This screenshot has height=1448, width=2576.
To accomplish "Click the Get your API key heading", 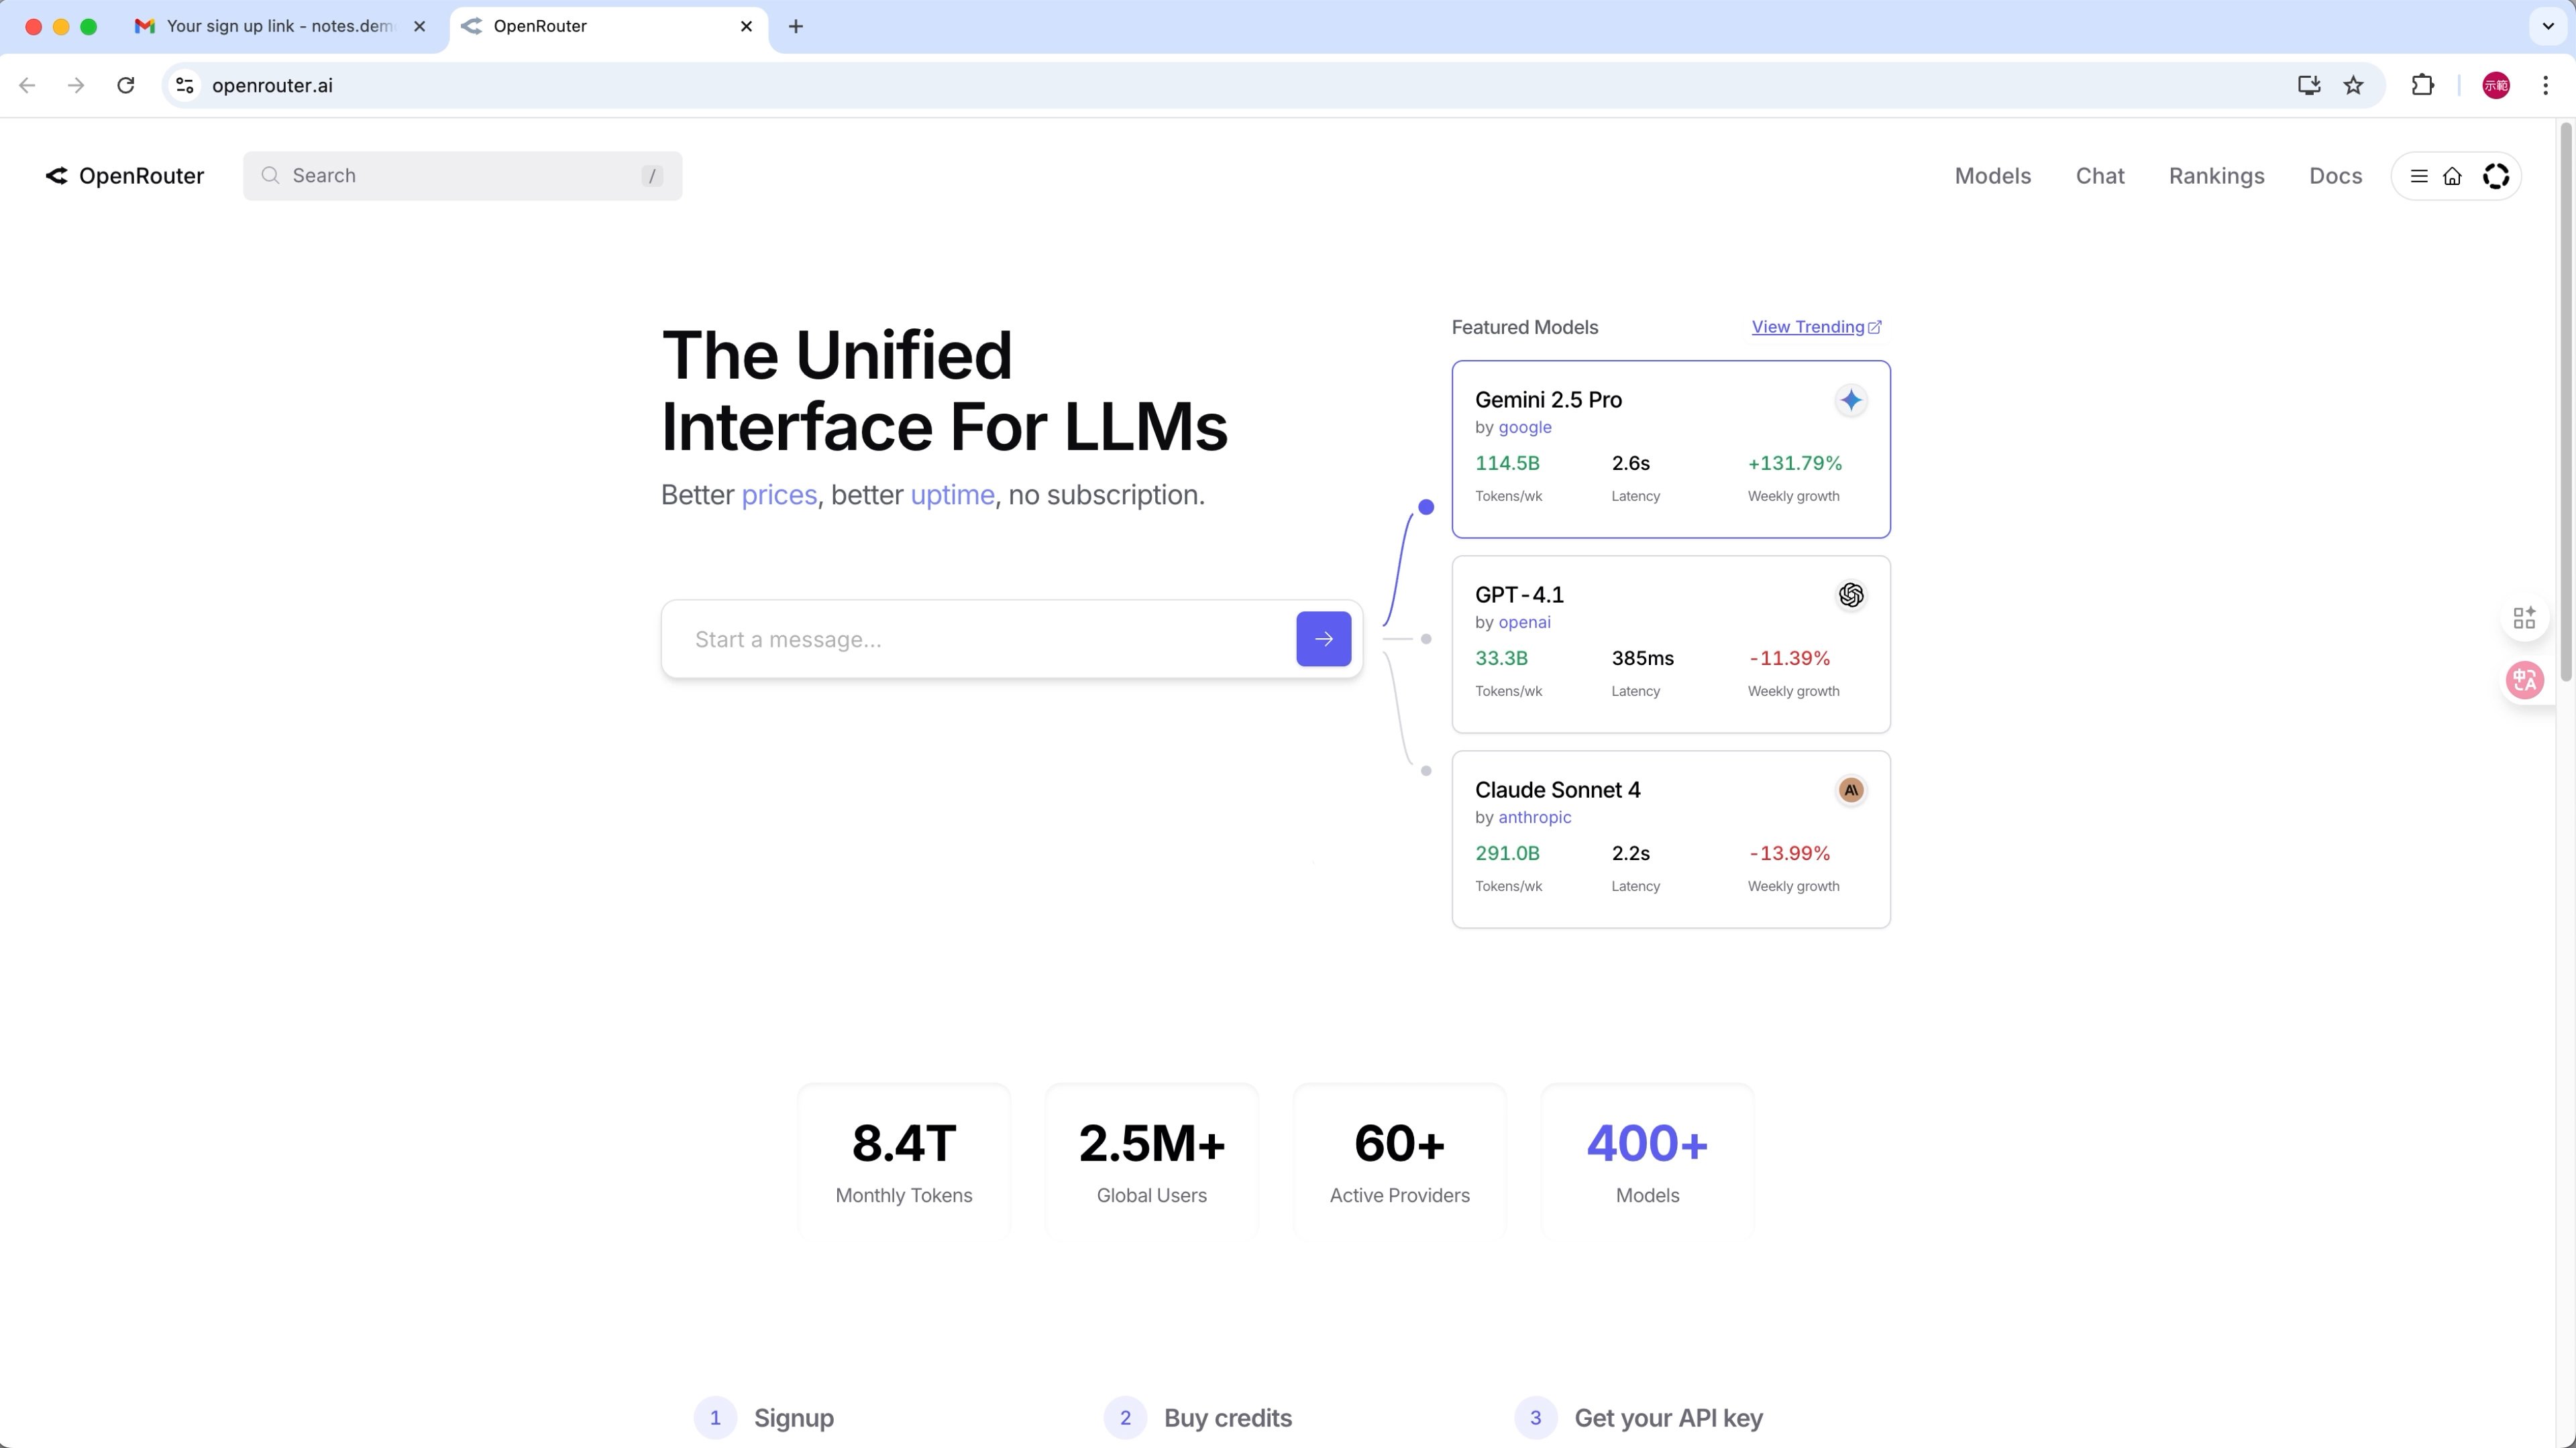I will (1668, 1418).
